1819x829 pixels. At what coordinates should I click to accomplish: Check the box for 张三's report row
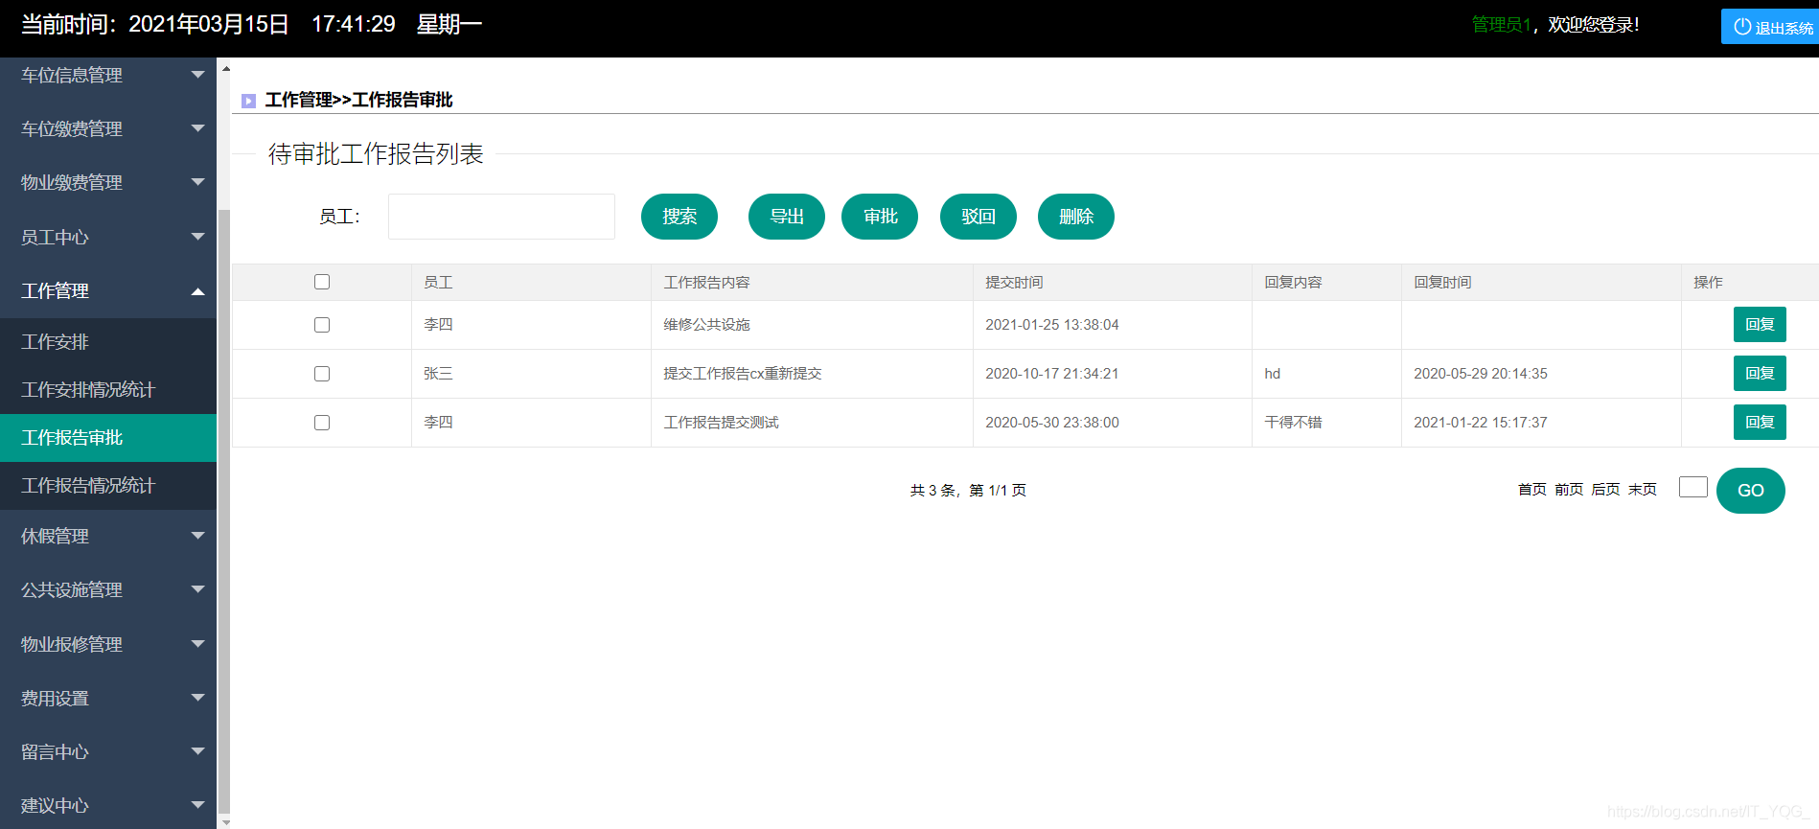click(322, 374)
